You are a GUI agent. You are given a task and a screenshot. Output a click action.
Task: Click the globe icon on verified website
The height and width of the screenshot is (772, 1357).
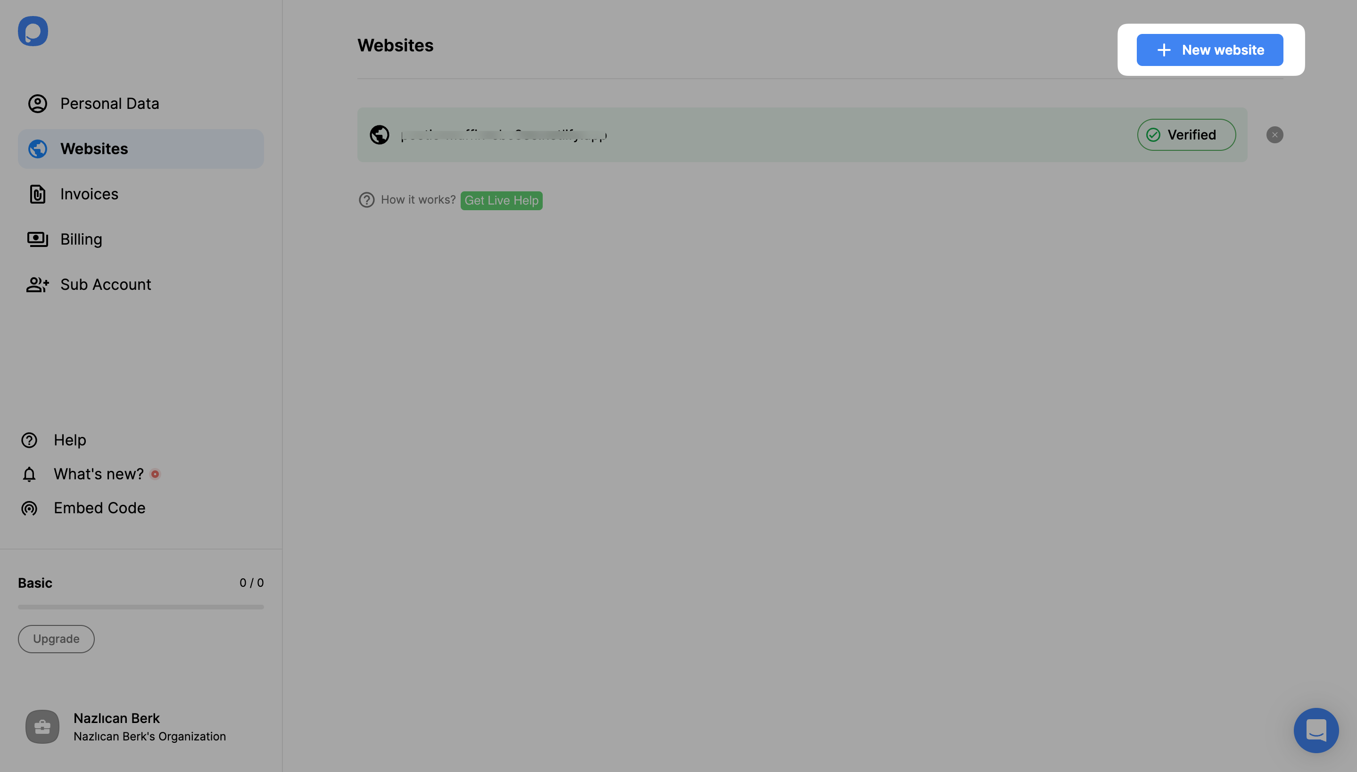379,134
